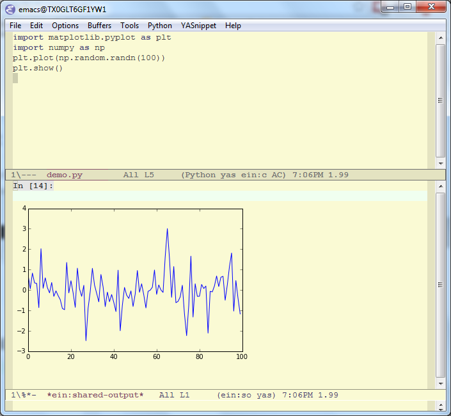Expand the YASnippet menu
Image resolution: width=451 pixels, height=416 pixels.
pyautogui.click(x=198, y=26)
